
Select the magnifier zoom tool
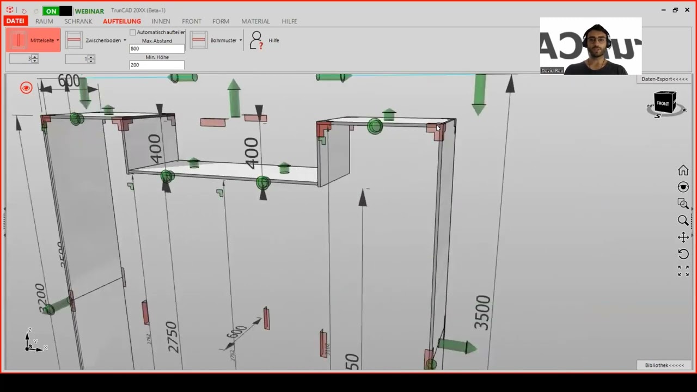pyautogui.click(x=683, y=220)
